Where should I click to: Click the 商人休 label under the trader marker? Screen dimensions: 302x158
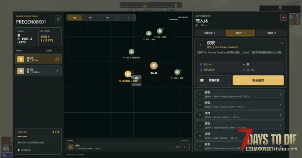point(154,73)
